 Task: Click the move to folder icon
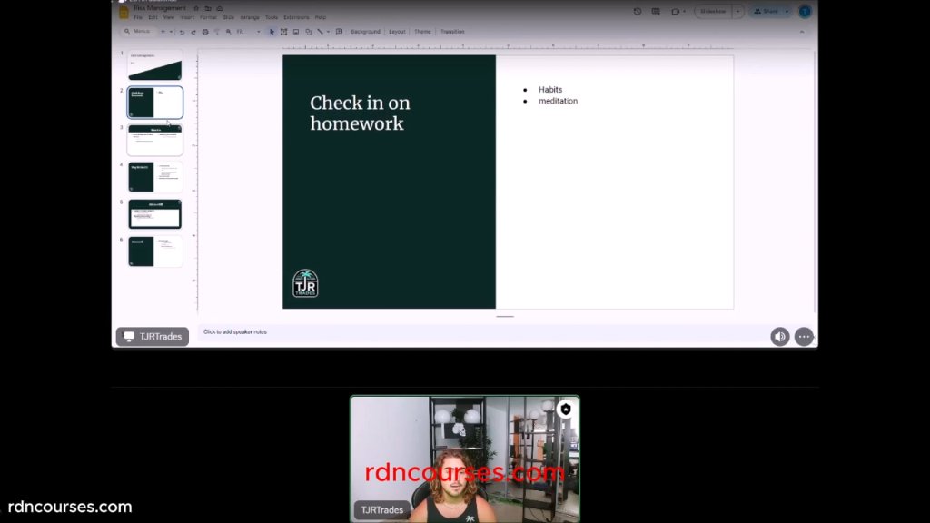[208, 8]
